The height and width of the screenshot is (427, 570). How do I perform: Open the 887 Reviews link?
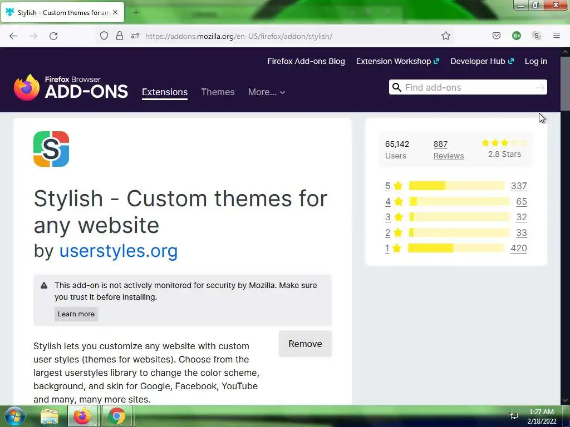coord(449,150)
